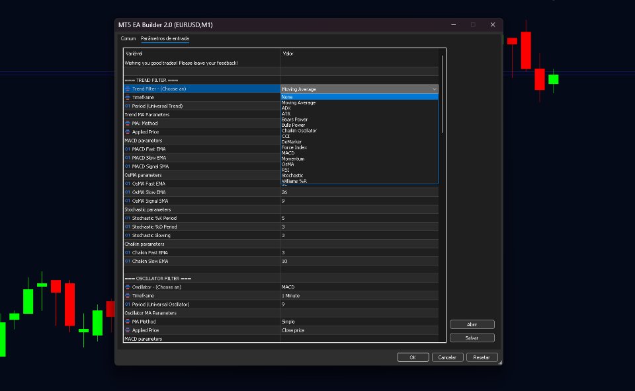
Task: Edit the OsMA Slow EMA value 26
Action: click(359, 192)
